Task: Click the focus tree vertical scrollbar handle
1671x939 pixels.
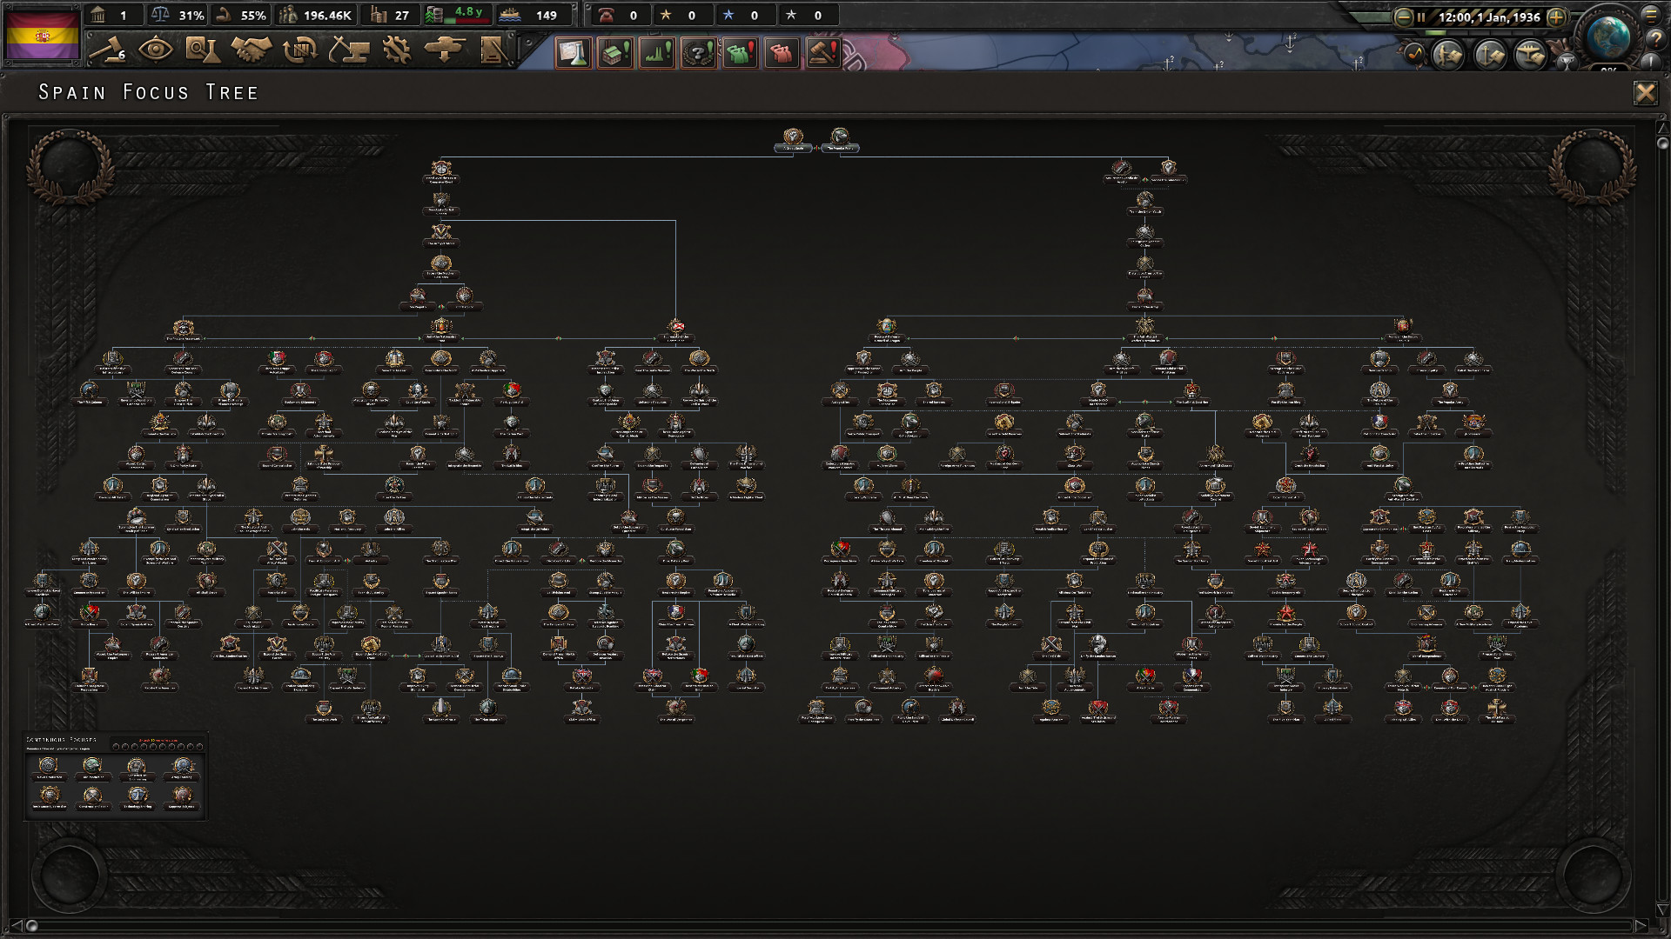Action: pos(1662,143)
